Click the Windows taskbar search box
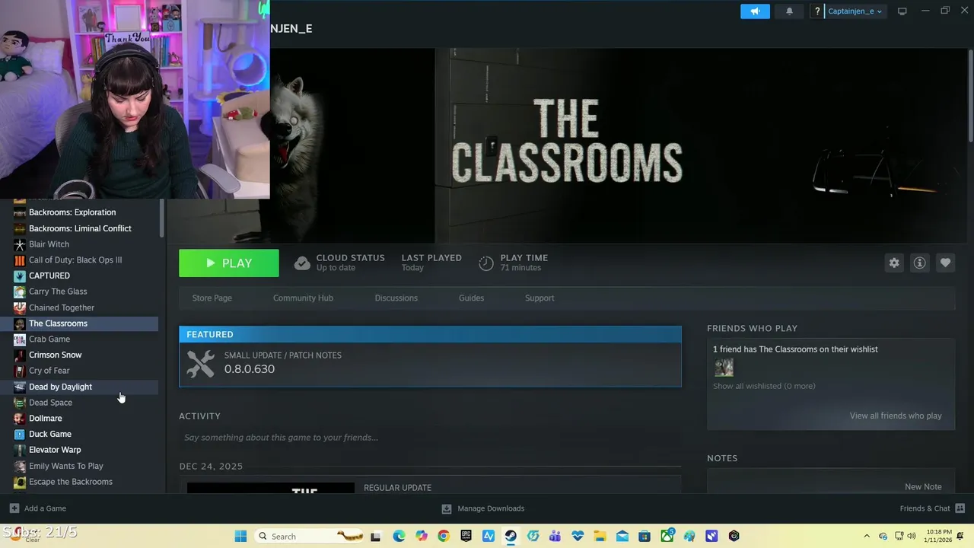 309,536
